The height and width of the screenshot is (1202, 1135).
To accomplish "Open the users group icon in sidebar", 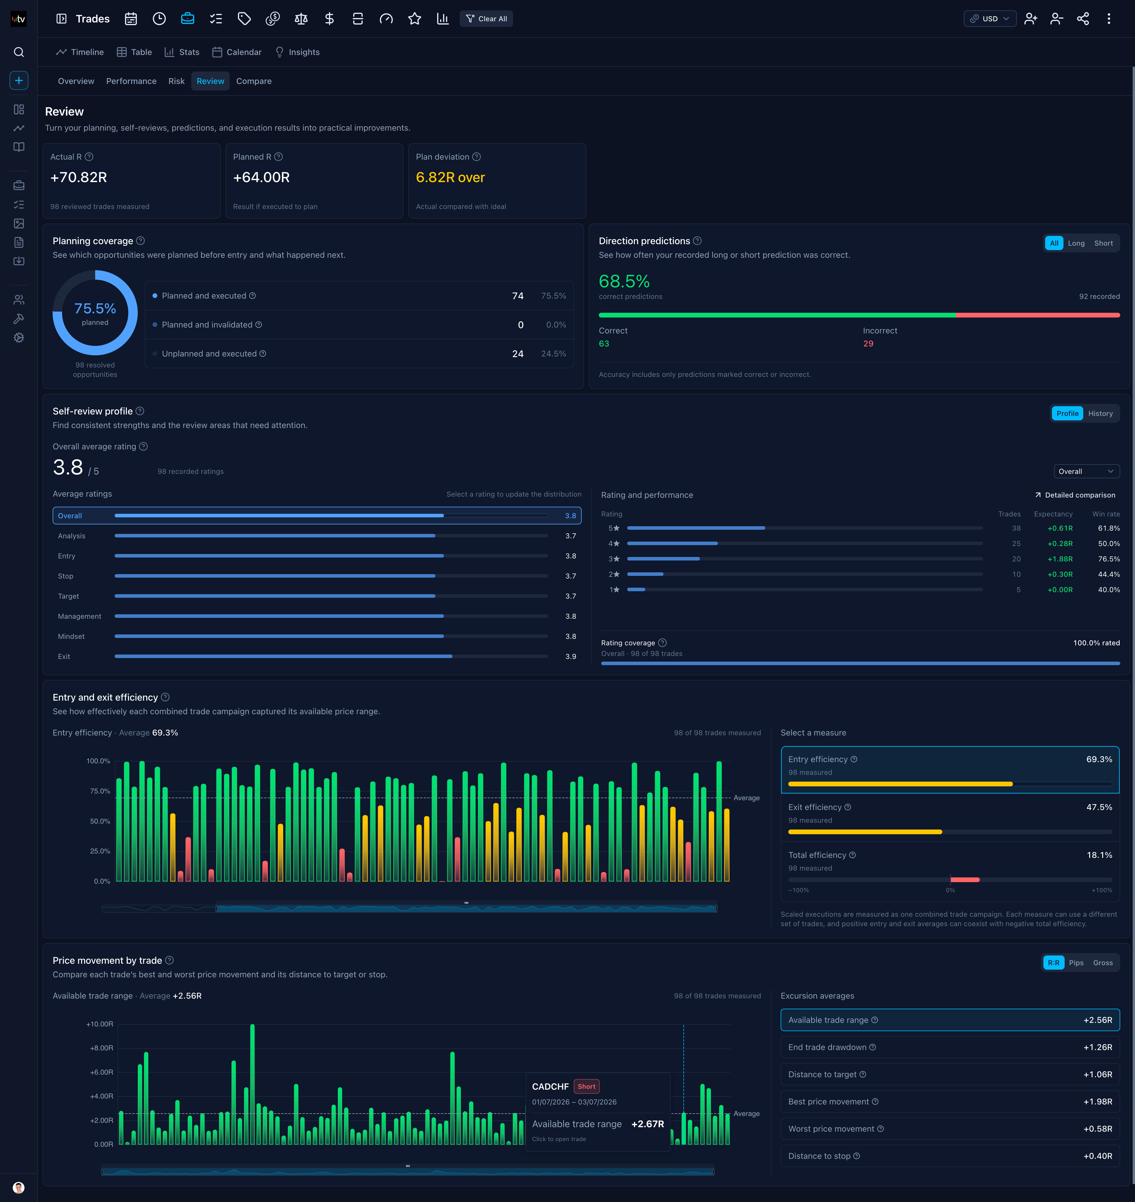I will (19, 299).
